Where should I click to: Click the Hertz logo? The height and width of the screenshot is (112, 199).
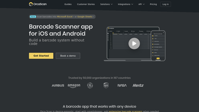point(138,85)
